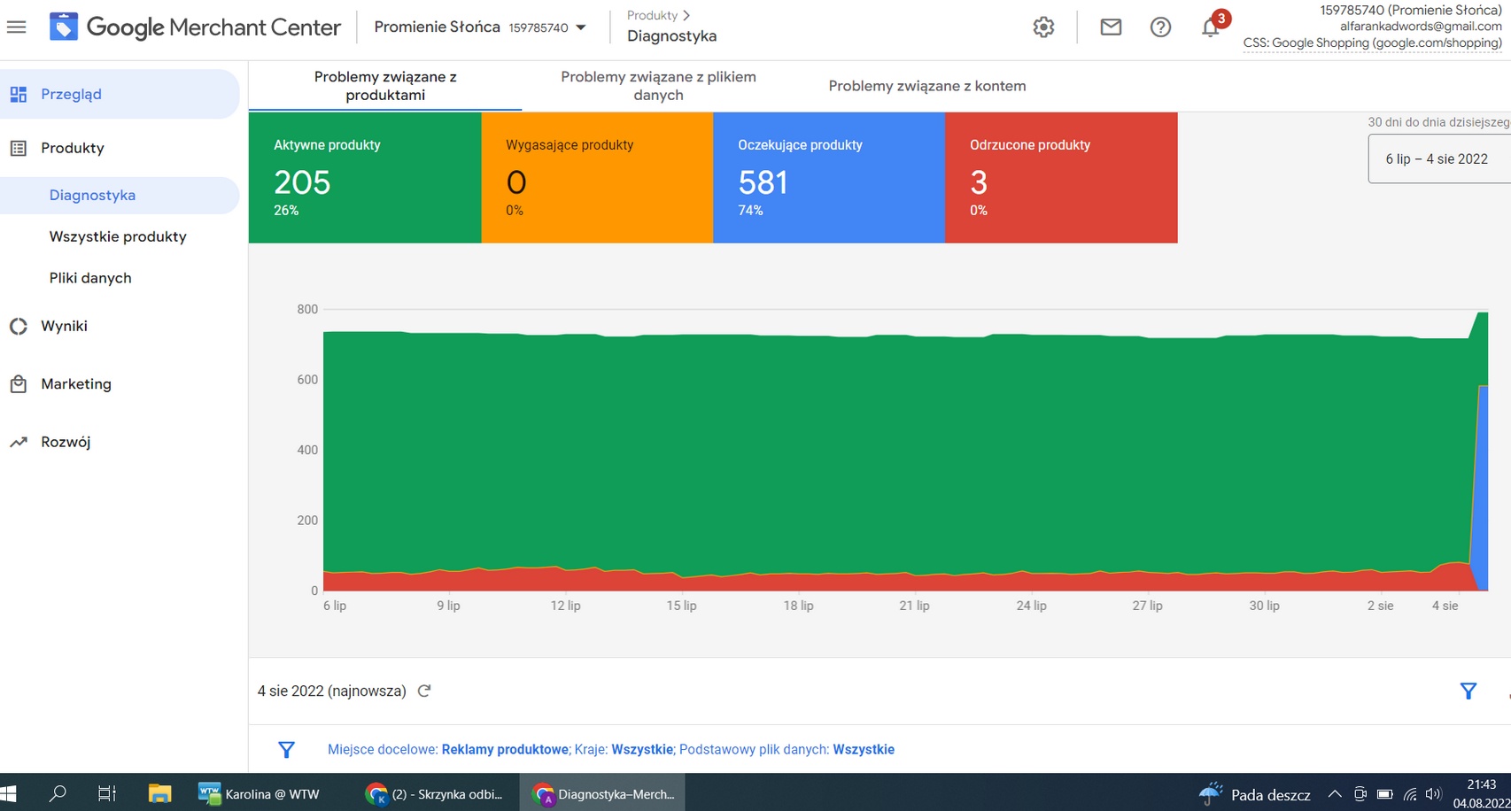Click the Google Merchant Center logo
The height and width of the screenshot is (811, 1511).
tap(64, 27)
